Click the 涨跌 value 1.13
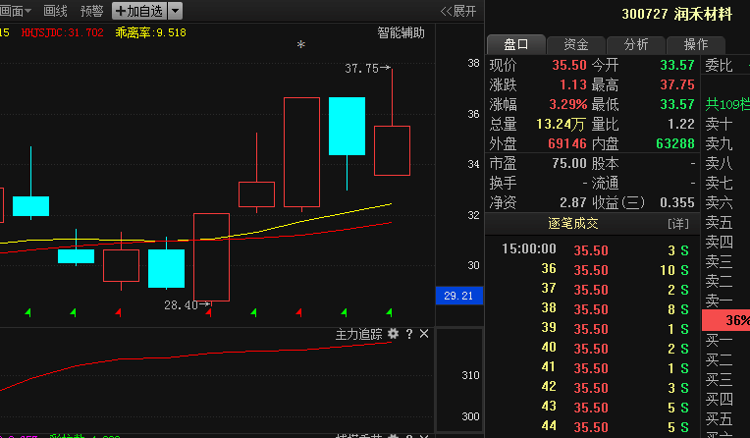Image resolution: width=750 pixels, height=438 pixels. (573, 84)
